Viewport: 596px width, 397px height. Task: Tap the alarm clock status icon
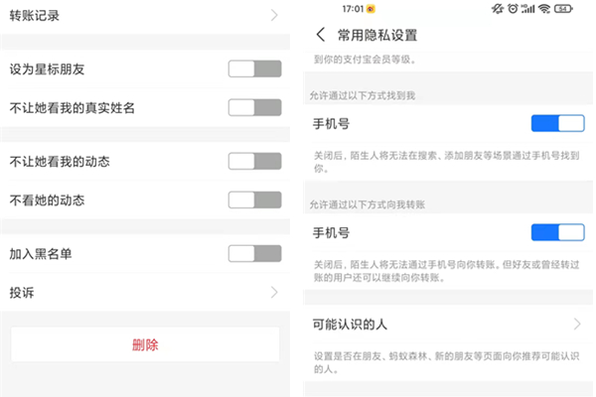[x=513, y=8]
